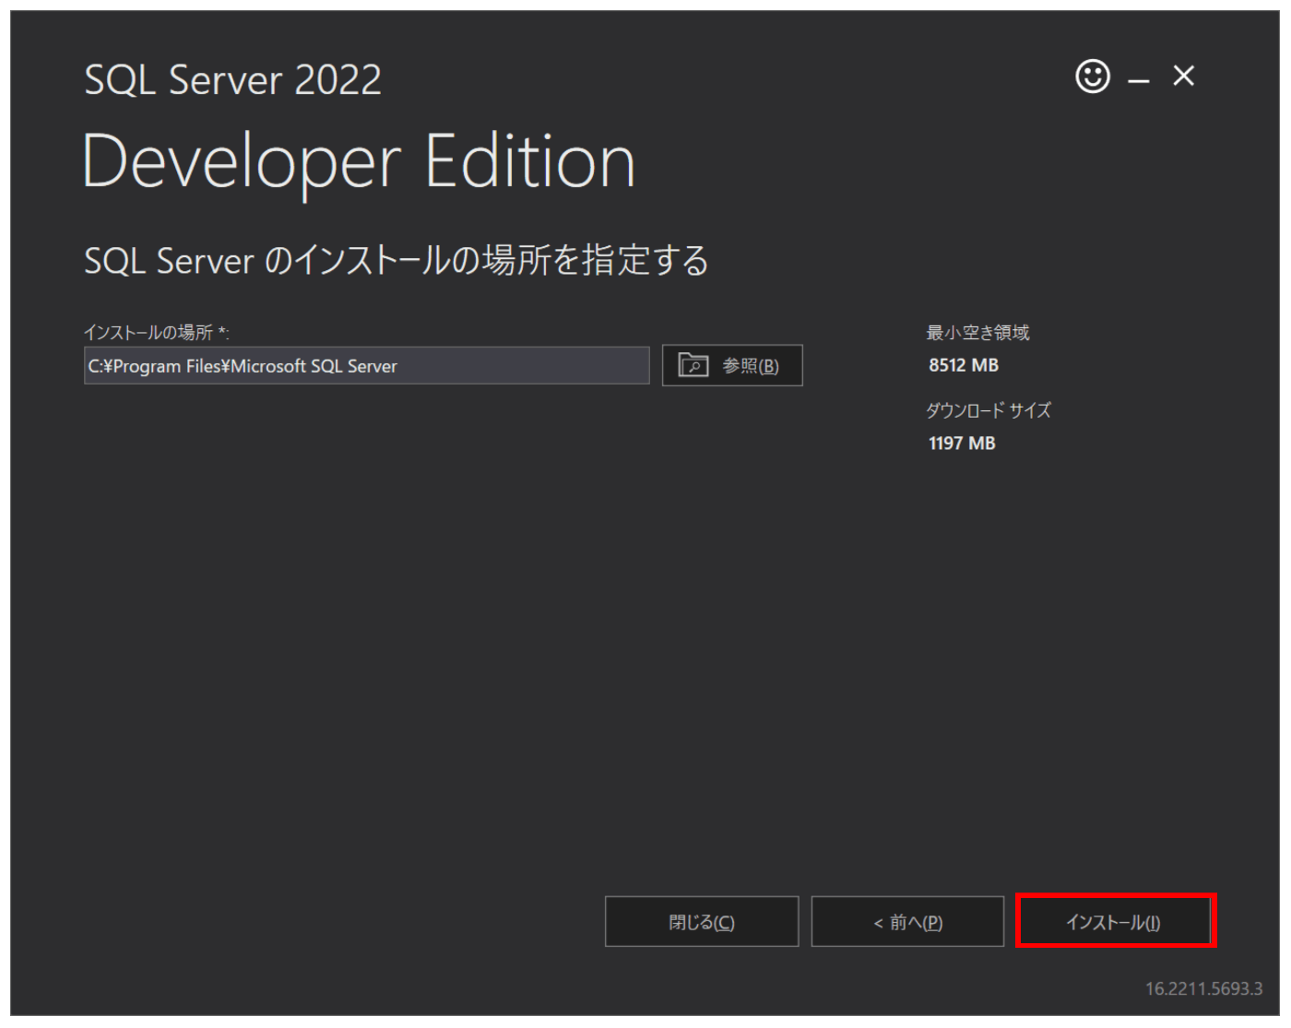1291x1028 pixels.
Task: Start setup with the インストール(I) button
Action: 1115,921
